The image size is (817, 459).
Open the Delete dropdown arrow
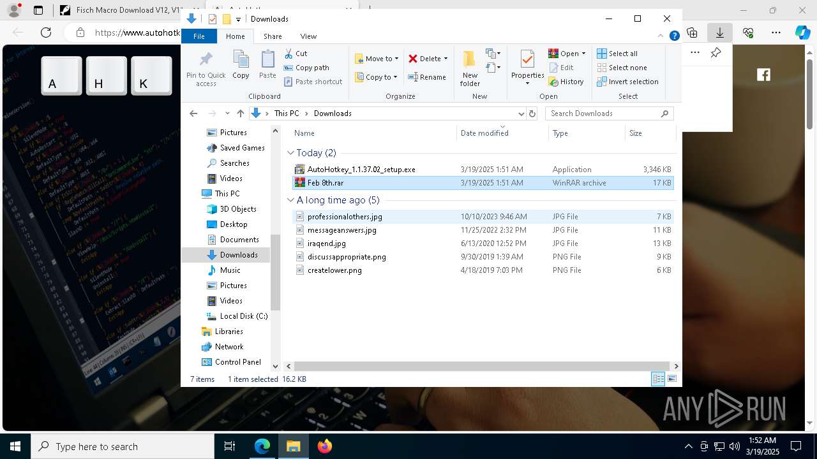click(446, 59)
